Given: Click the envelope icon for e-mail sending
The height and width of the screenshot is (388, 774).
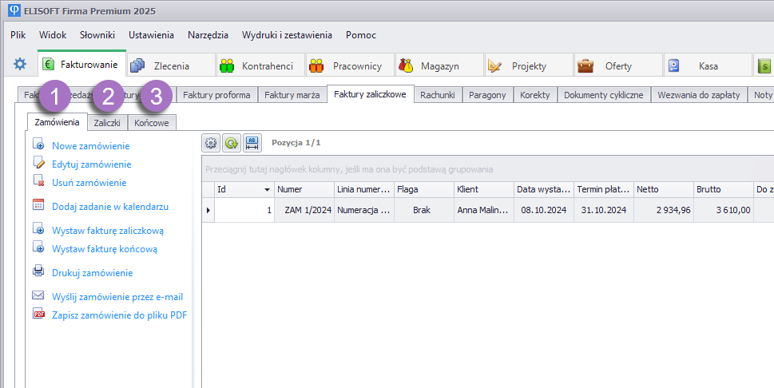Looking at the screenshot, I should [38, 296].
